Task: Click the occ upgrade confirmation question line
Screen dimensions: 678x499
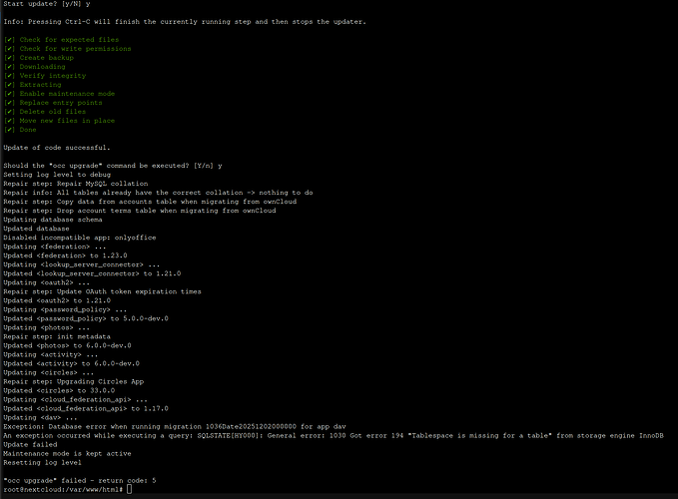Action: tap(112, 166)
